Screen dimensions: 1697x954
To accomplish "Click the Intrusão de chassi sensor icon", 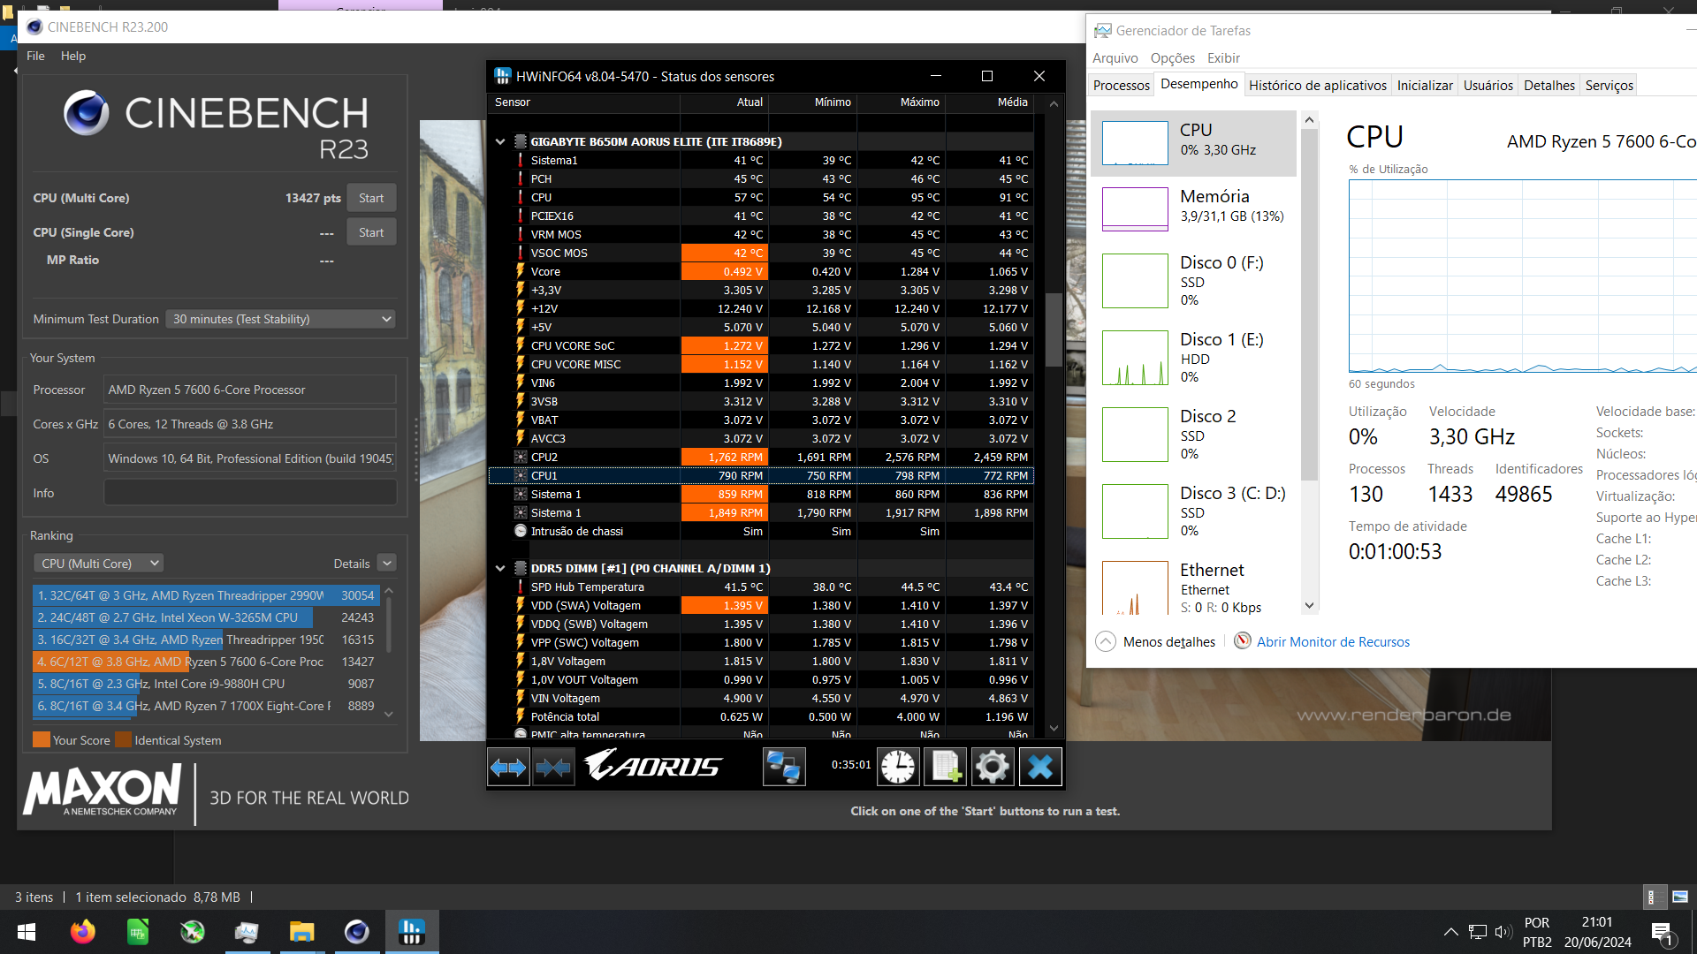I will [x=521, y=531].
